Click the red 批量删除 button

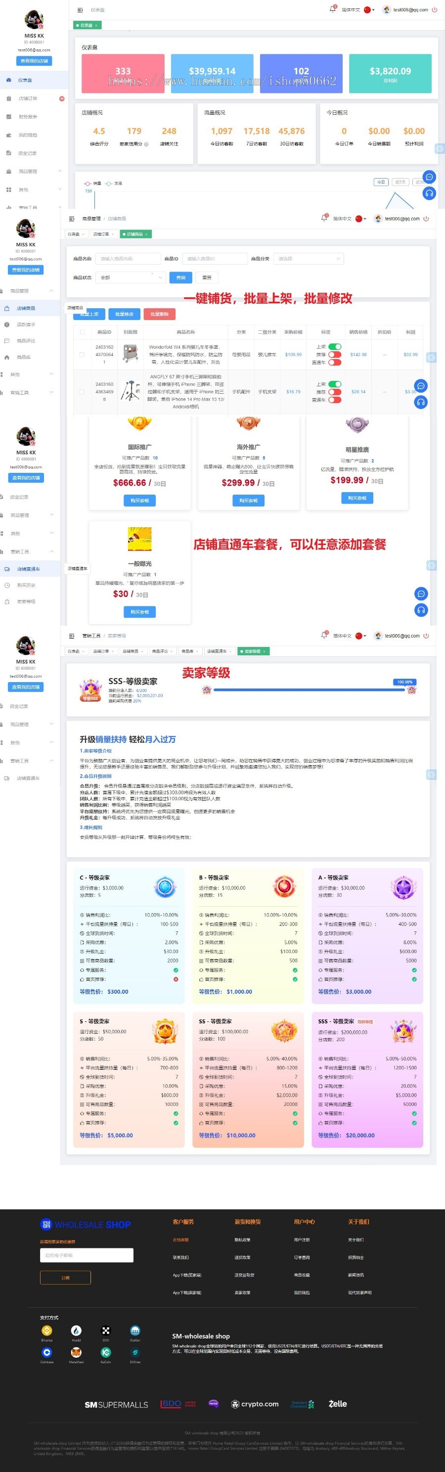[159, 314]
